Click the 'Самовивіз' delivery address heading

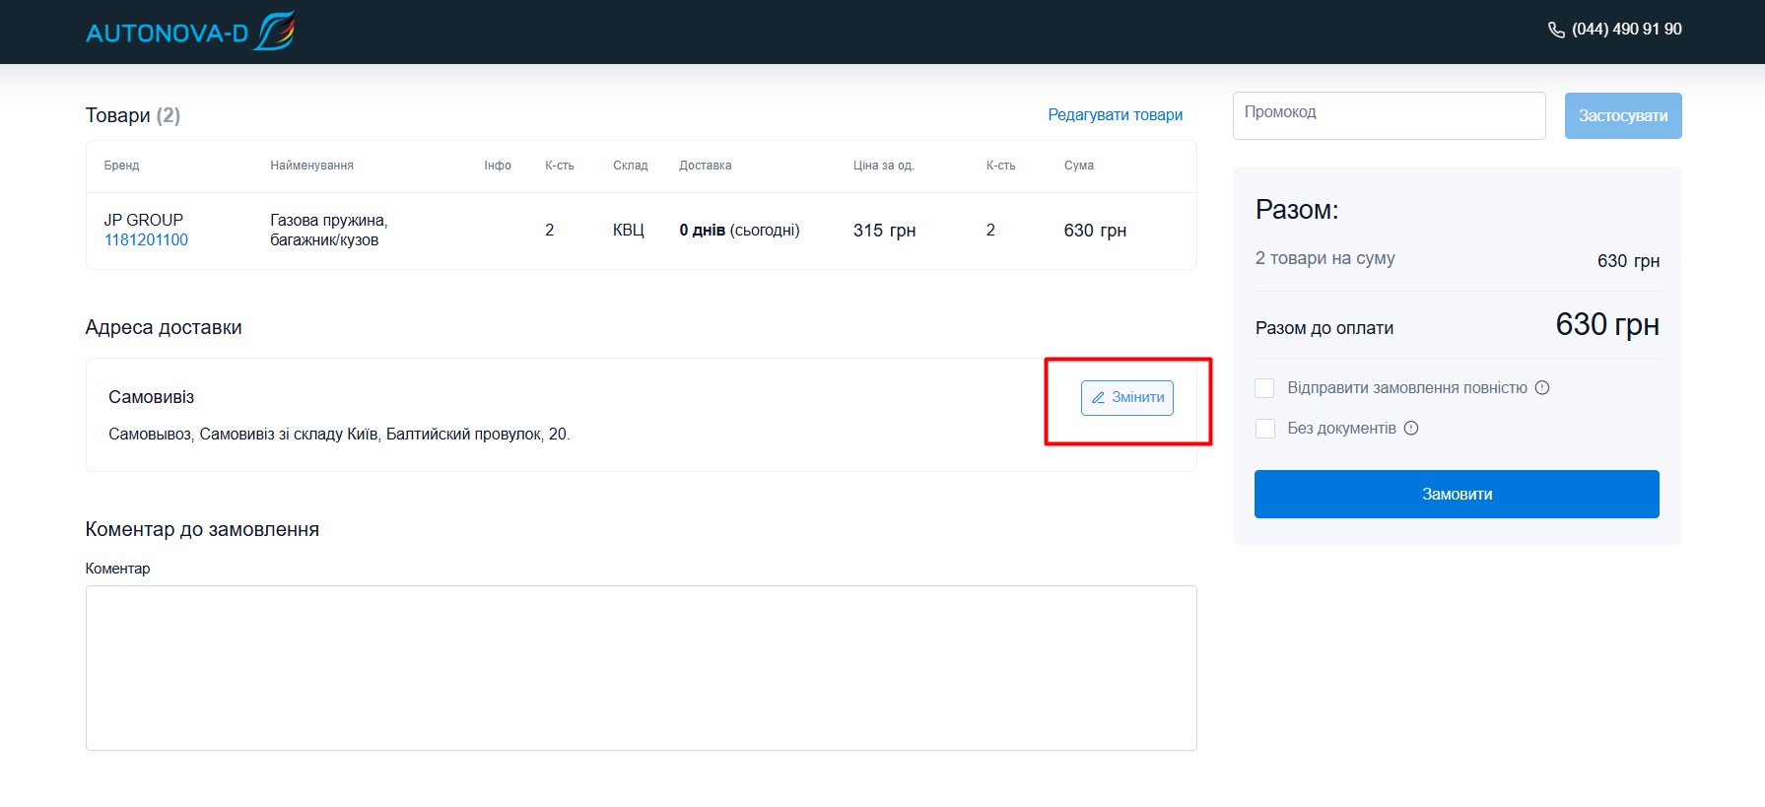click(151, 397)
